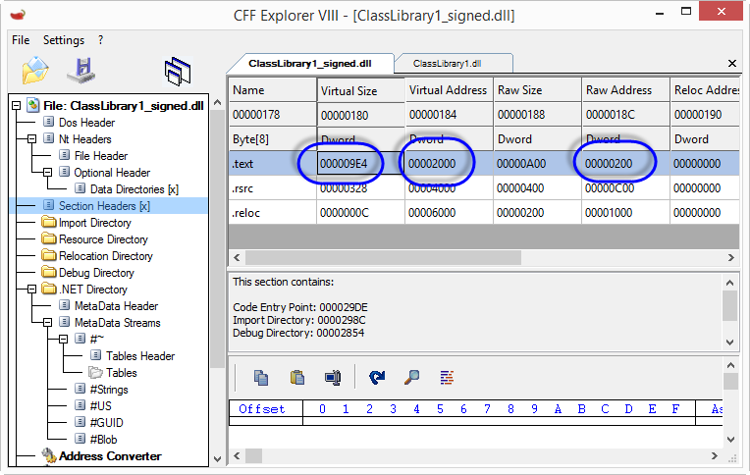Click the Open file folder icon
Viewport: 750px width, 475px height.
35,71
